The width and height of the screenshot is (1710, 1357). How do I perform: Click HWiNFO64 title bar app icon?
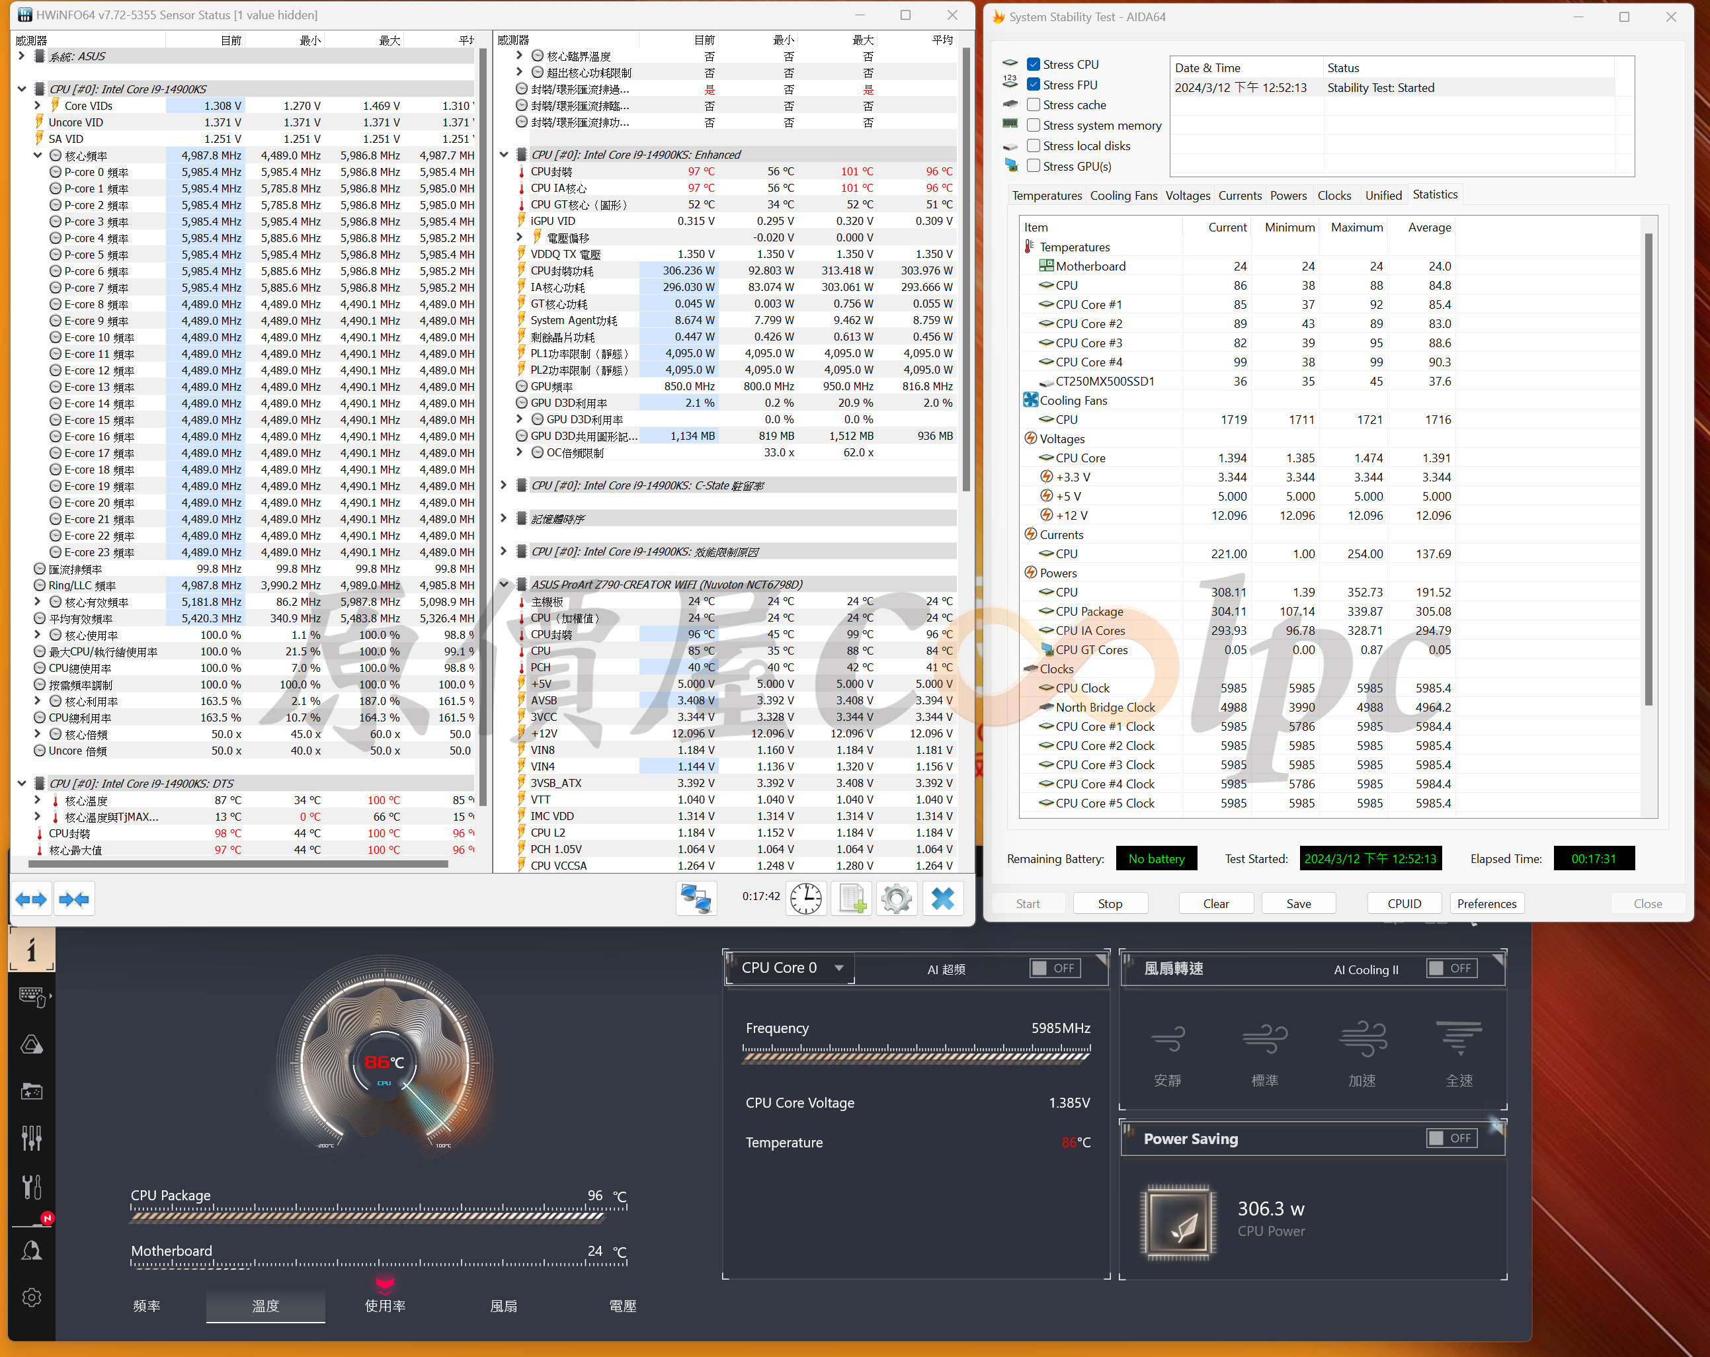(x=24, y=15)
